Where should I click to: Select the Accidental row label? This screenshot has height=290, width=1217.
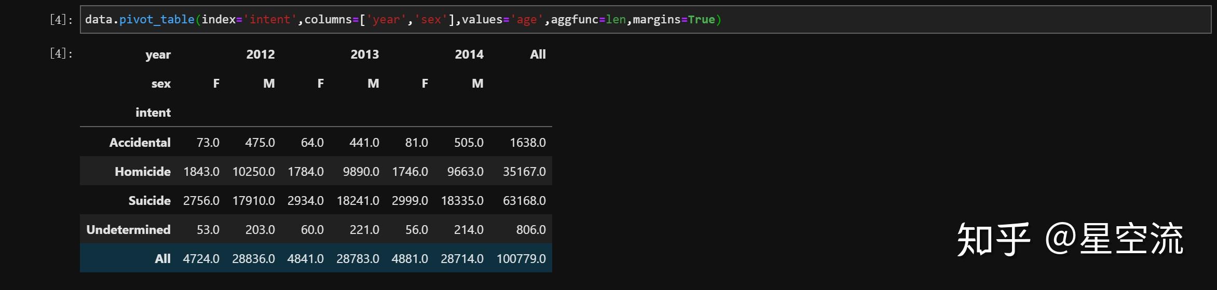(140, 143)
